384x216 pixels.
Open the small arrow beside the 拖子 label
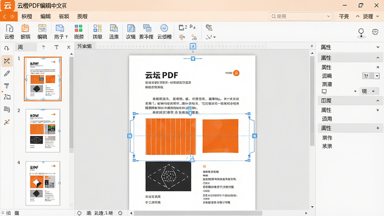click(x=66, y=37)
